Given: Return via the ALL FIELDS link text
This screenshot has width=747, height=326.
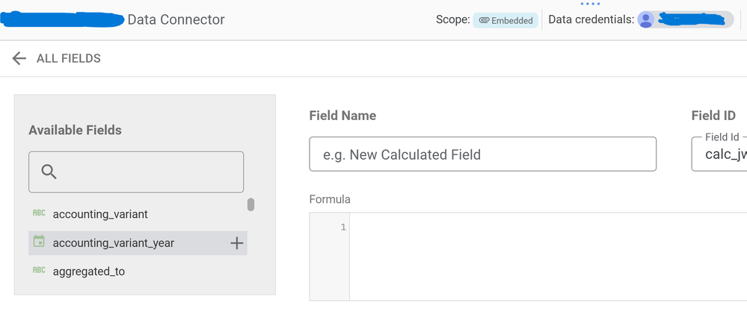Looking at the screenshot, I should pyautogui.click(x=69, y=58).
